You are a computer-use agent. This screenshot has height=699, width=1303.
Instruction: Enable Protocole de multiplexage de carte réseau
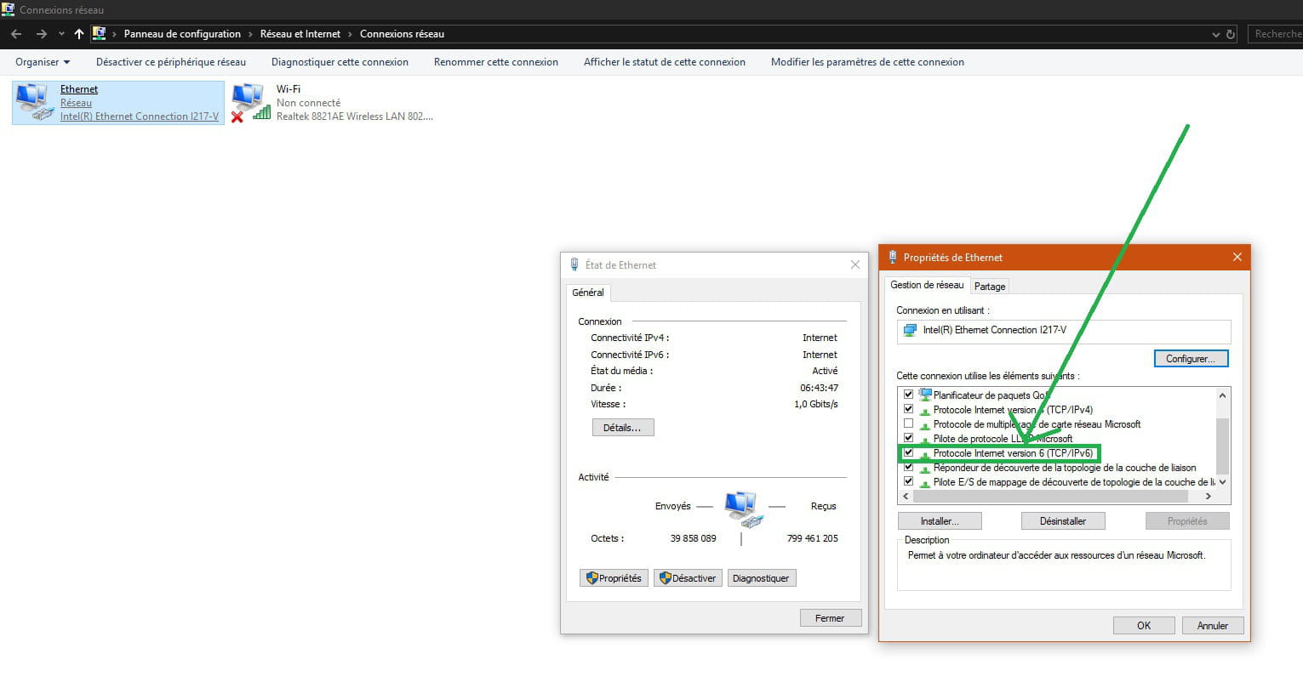pyautogui.click(x=908, y=423)
